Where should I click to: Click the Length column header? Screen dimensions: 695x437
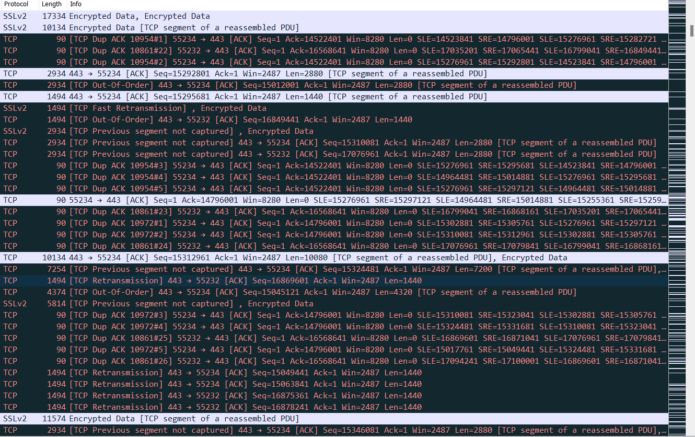[52, 4]
